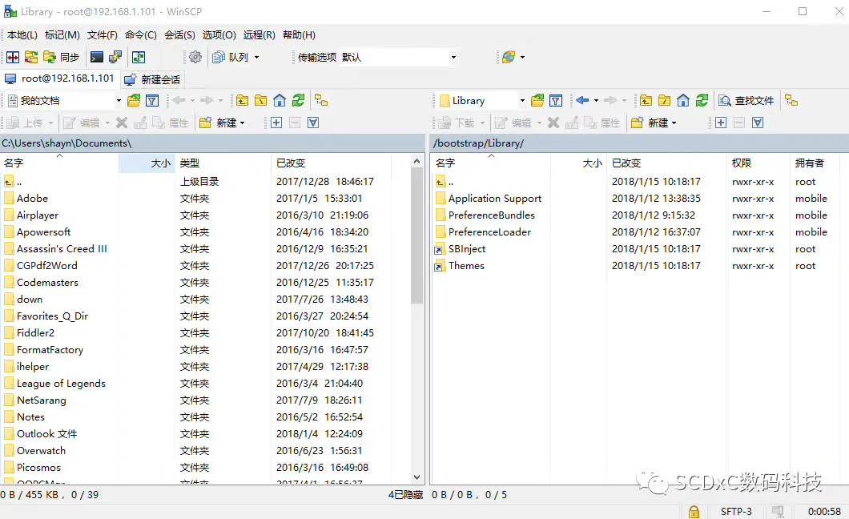The width and height of the screenshot is (849, 519).
Task: Open the 命令(C) menu
Action: click(x=141, y=34)
